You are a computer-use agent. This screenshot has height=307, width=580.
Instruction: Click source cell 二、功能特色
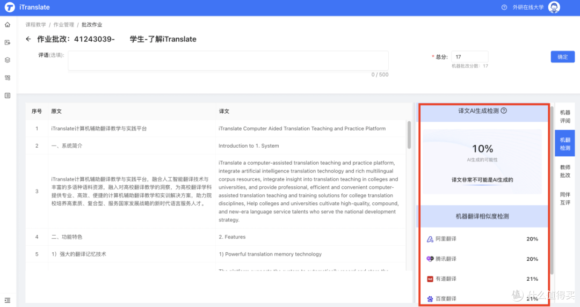tap(67, 237)
